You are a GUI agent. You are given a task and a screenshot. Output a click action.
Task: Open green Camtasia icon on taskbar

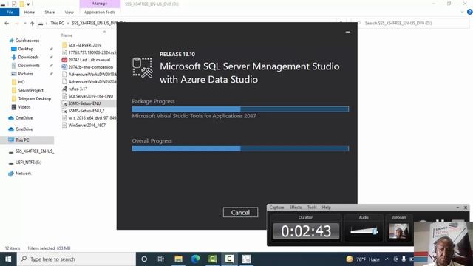(x=212, y=259)
